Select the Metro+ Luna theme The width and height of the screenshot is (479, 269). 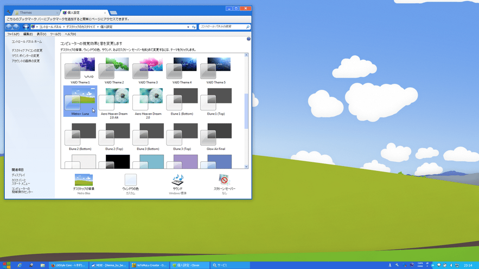[x=80, y=101]
